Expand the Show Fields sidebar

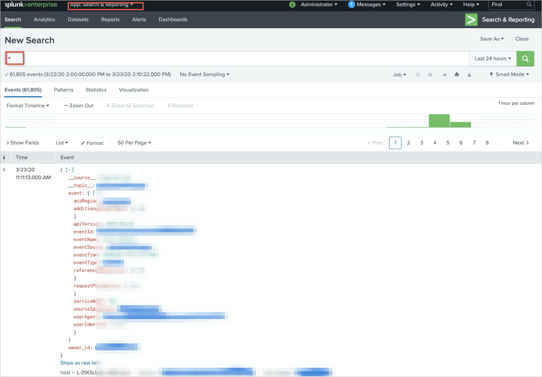[x=22, y=143]
